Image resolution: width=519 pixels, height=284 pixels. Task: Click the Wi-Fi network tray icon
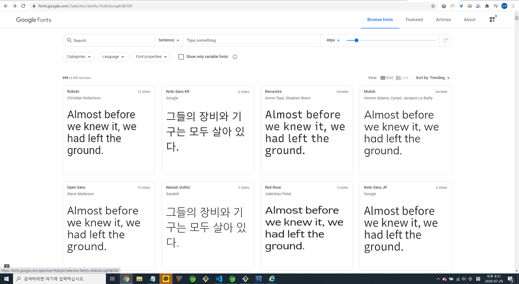coord(458,279)
